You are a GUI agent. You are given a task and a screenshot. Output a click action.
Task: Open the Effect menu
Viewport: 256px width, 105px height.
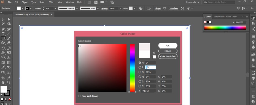[52, 2]
